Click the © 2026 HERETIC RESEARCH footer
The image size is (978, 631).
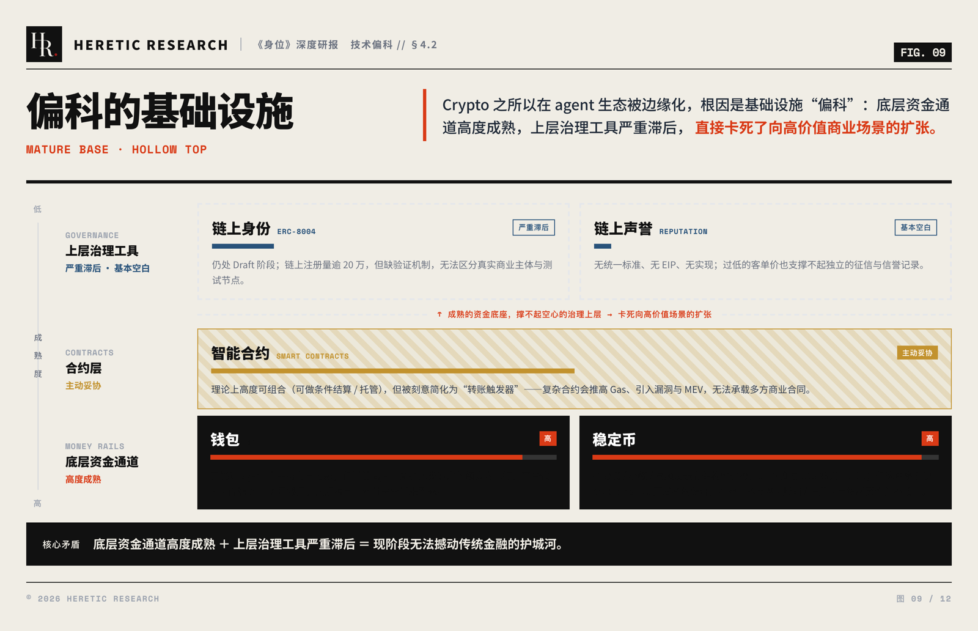[x=93, y=599]
